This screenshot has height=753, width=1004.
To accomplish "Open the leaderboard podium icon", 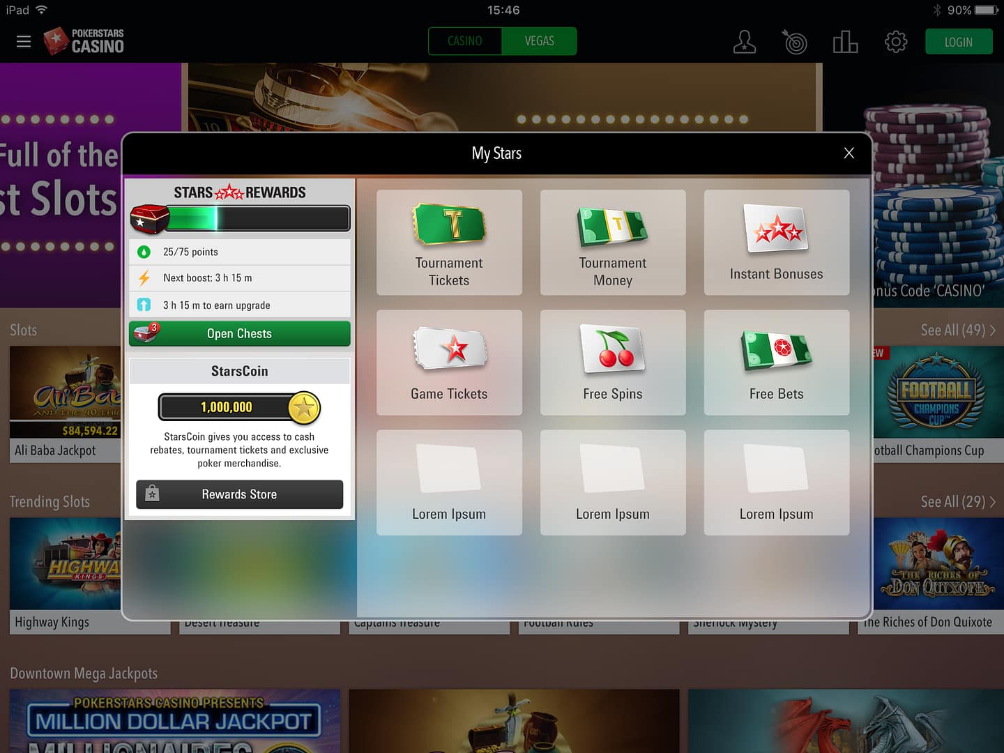I will 845,42.
